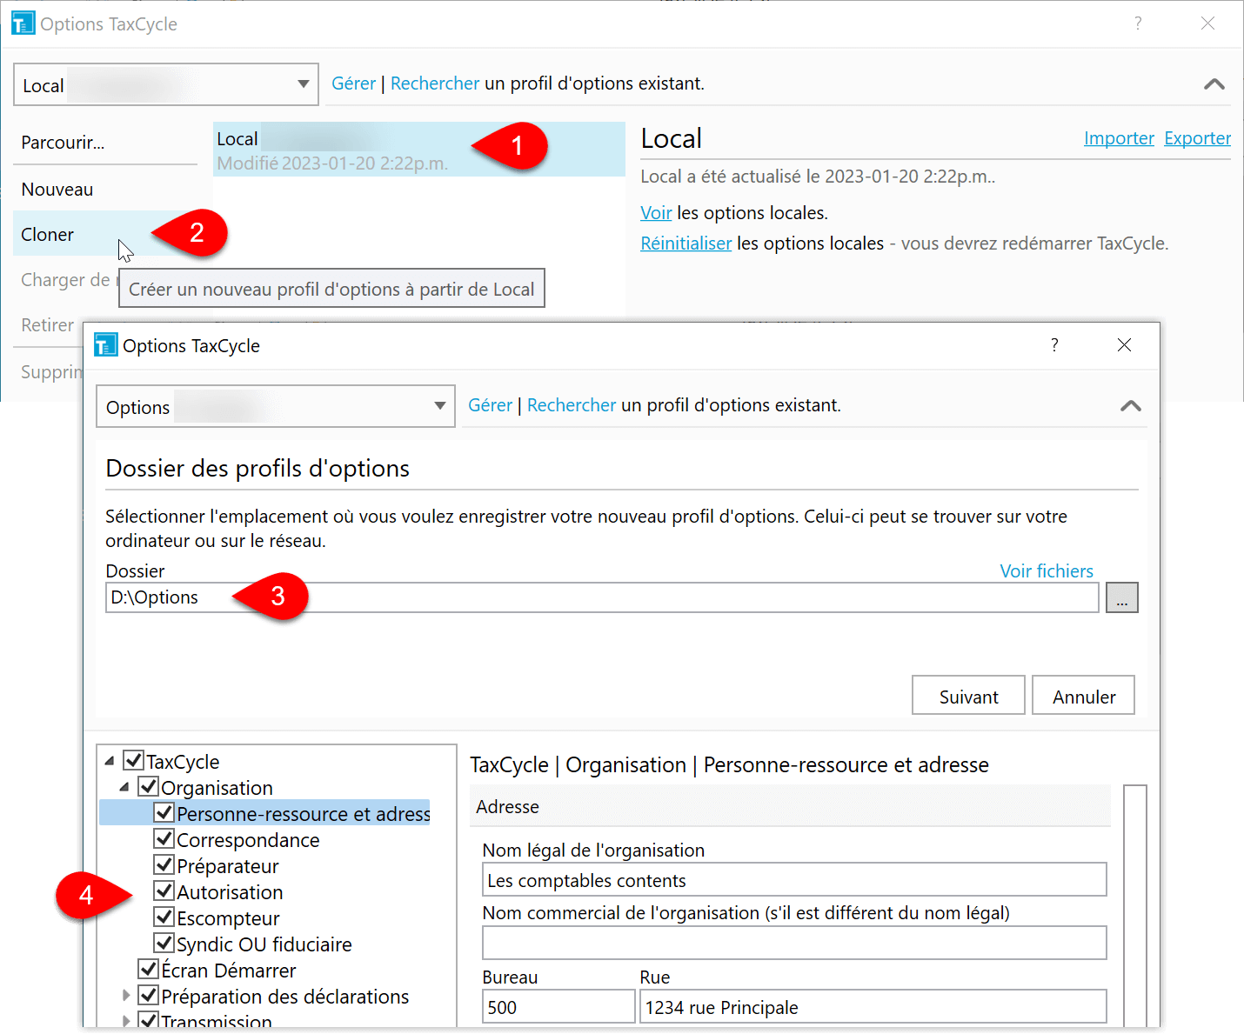Collapse the profile panel in the back window
The image size is (1244, 1034).
coord(1214,84)
